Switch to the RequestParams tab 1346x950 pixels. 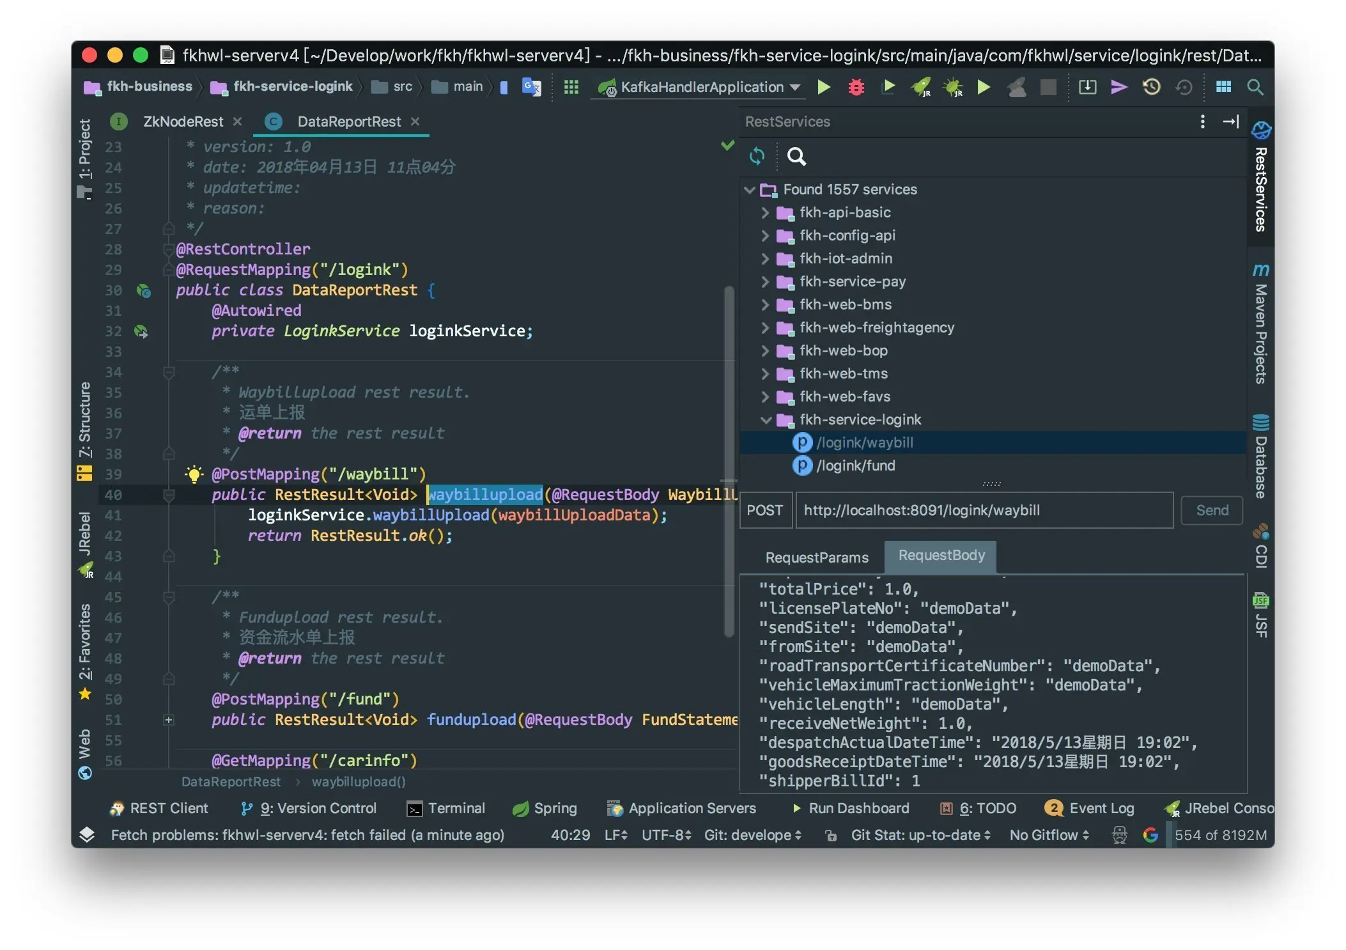[x=816, y=557]
